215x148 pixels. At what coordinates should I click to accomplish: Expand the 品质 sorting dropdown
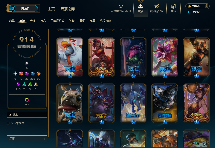(x=27, y=139)
